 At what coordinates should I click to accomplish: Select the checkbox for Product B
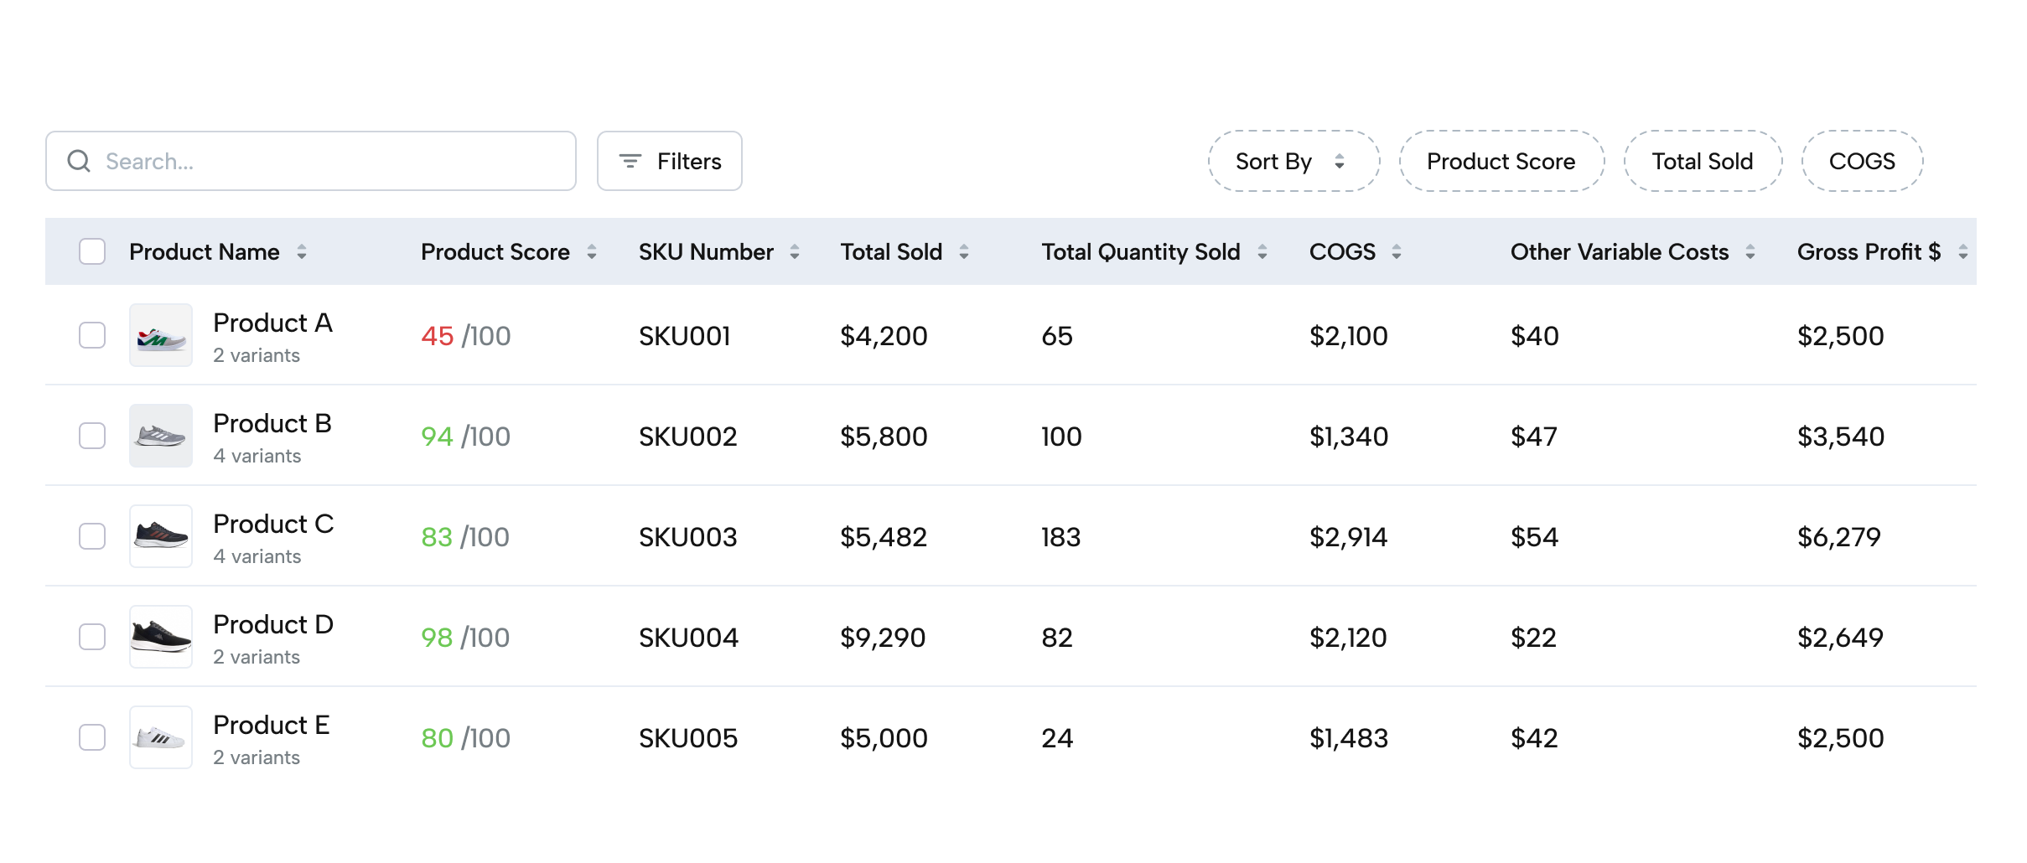point(92,436)
